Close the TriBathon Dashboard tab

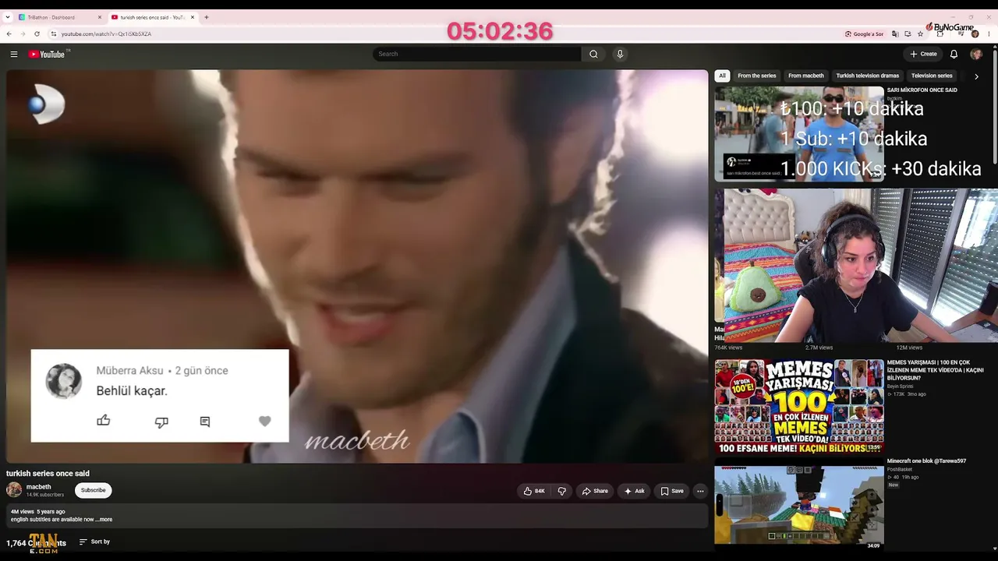coord(100,17)
